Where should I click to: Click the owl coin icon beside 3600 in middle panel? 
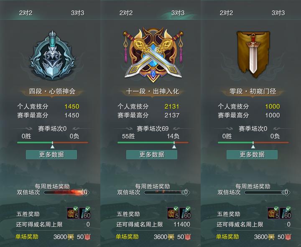(171, 237)
